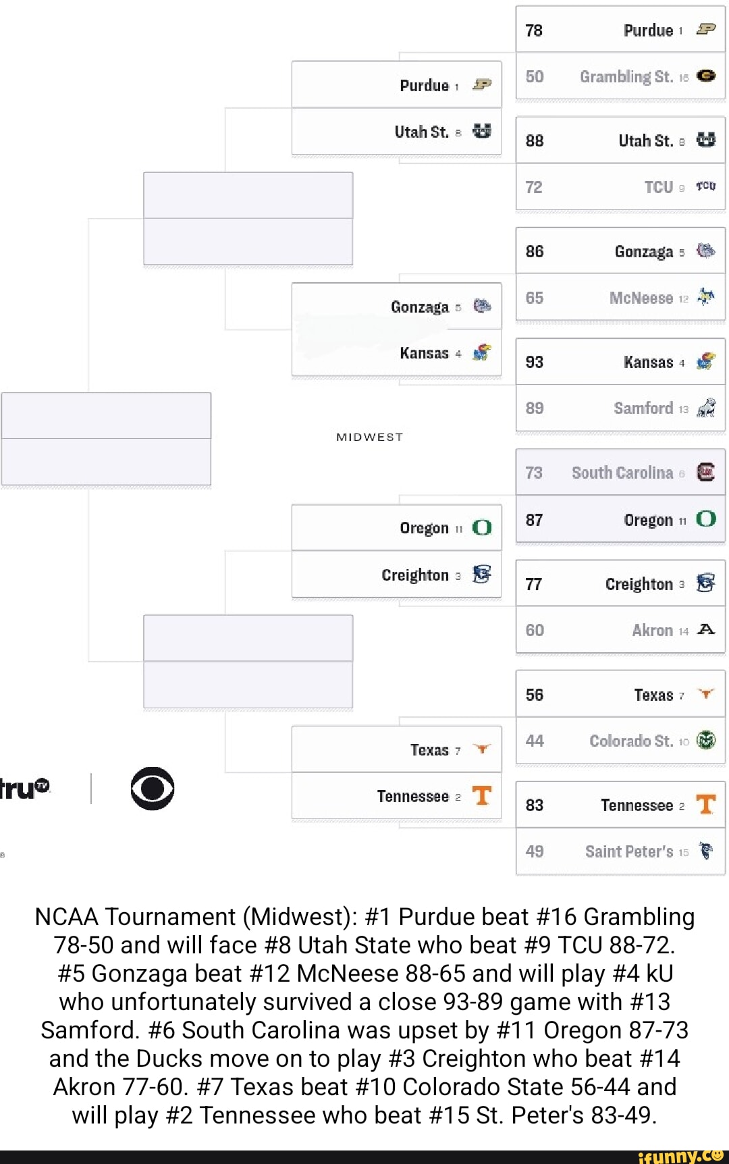This screenshot has width=729, height=1164.
Task: Click the Purdue logo in first-round matchup
Action: (x=705, y=29)
